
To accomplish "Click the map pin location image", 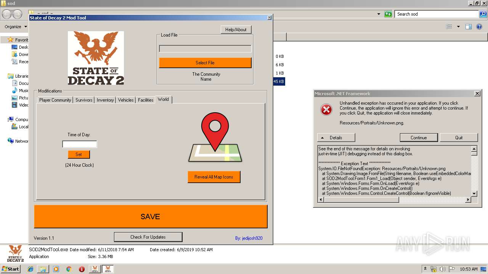I will pyautogui.click(x=215, y=137).
